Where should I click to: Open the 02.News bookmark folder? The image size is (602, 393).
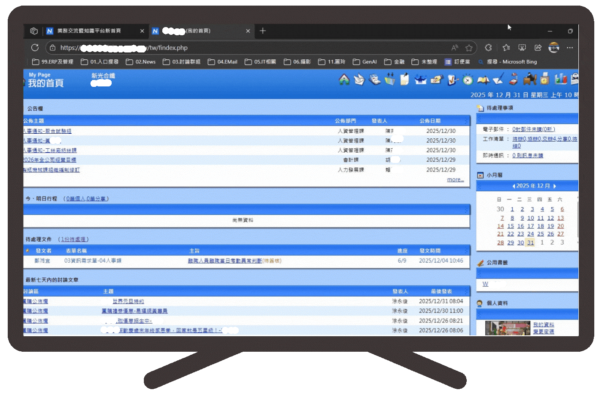[x=141, y=62]
